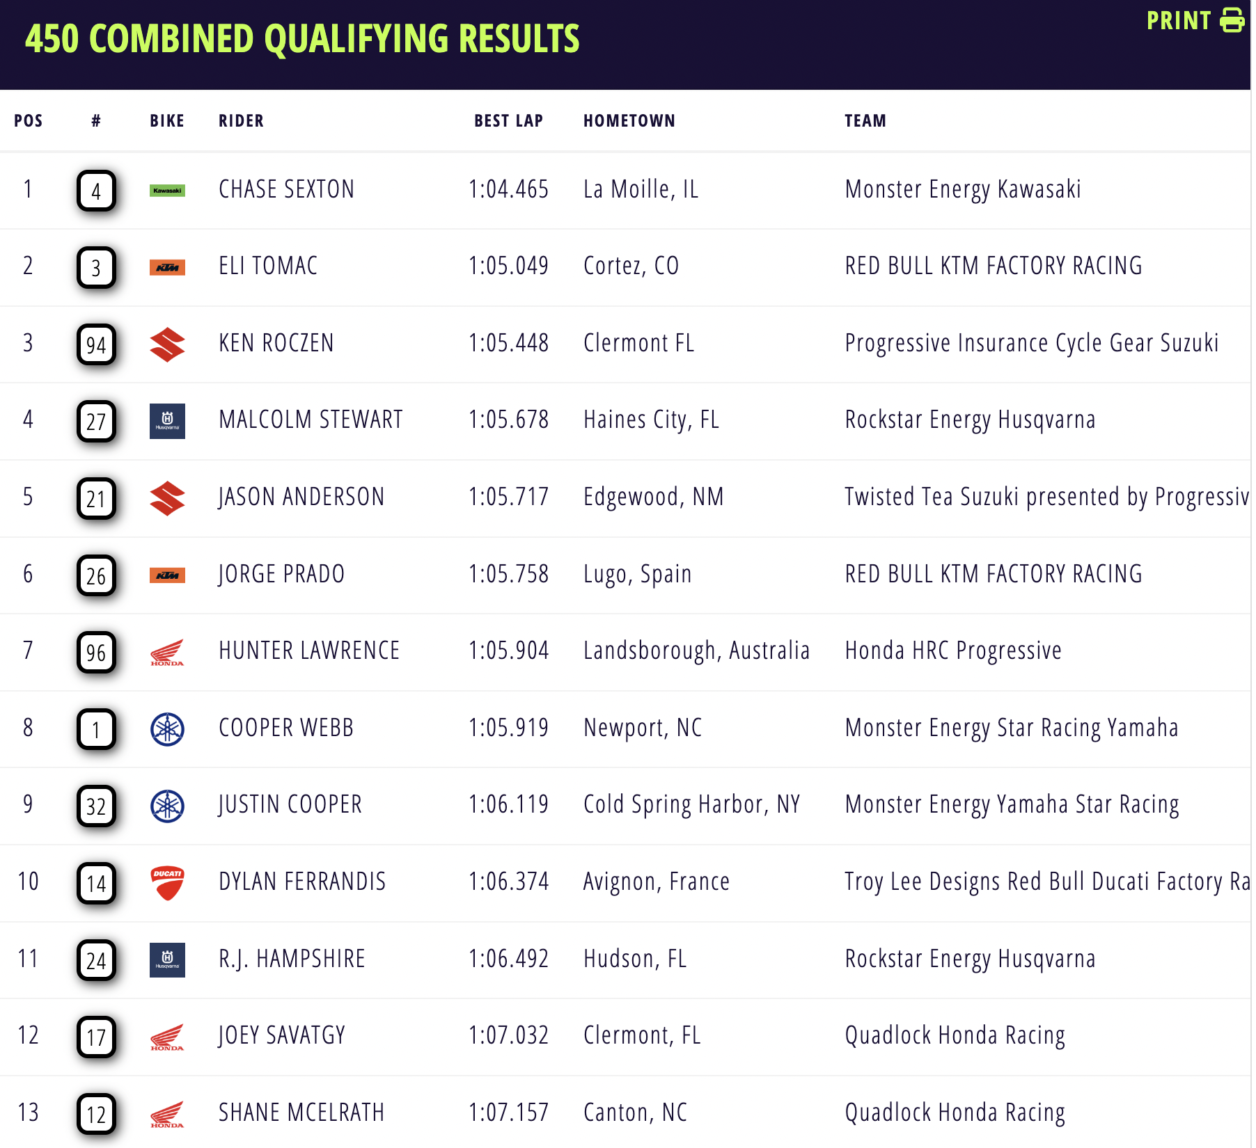
Task: Click Hunter Lawrence's Honda bike logo
Action: (x=167, y=653)
